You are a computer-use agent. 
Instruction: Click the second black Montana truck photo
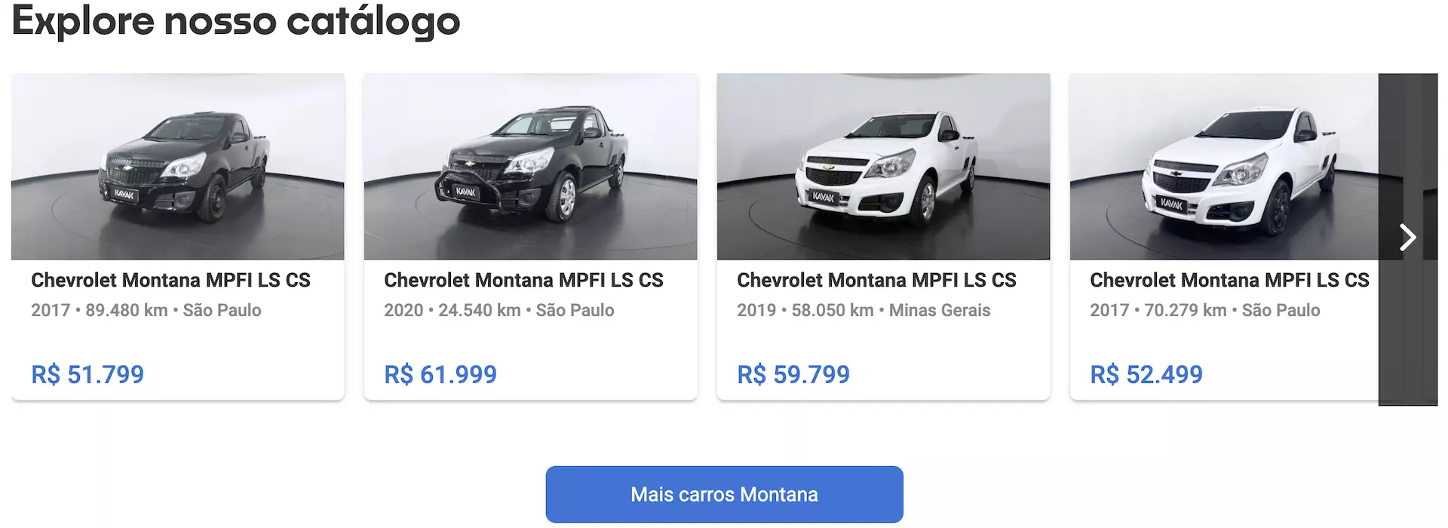pyautogui.click(x=531, y=167)
